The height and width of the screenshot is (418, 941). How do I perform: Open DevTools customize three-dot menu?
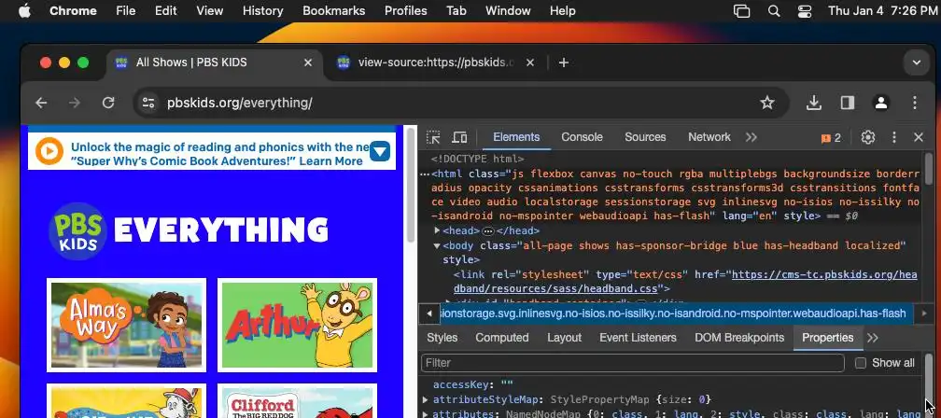pos(894,137)
